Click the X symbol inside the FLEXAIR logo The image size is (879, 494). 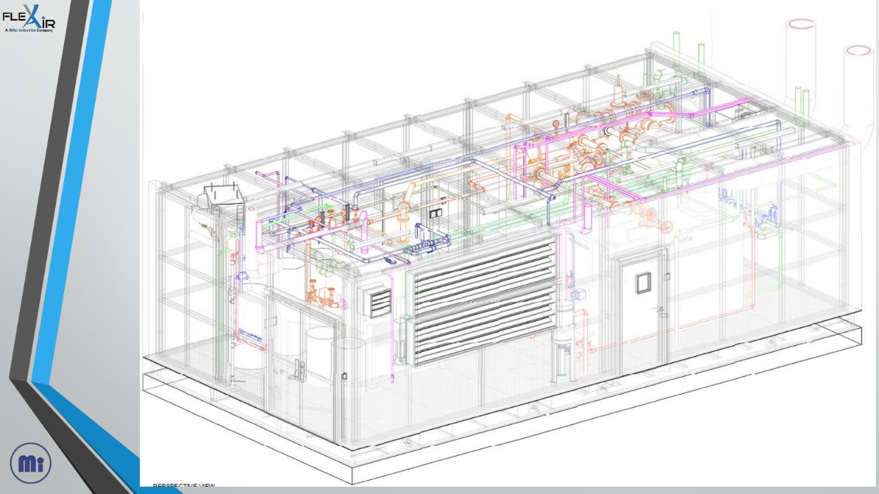tap(32, 15)
